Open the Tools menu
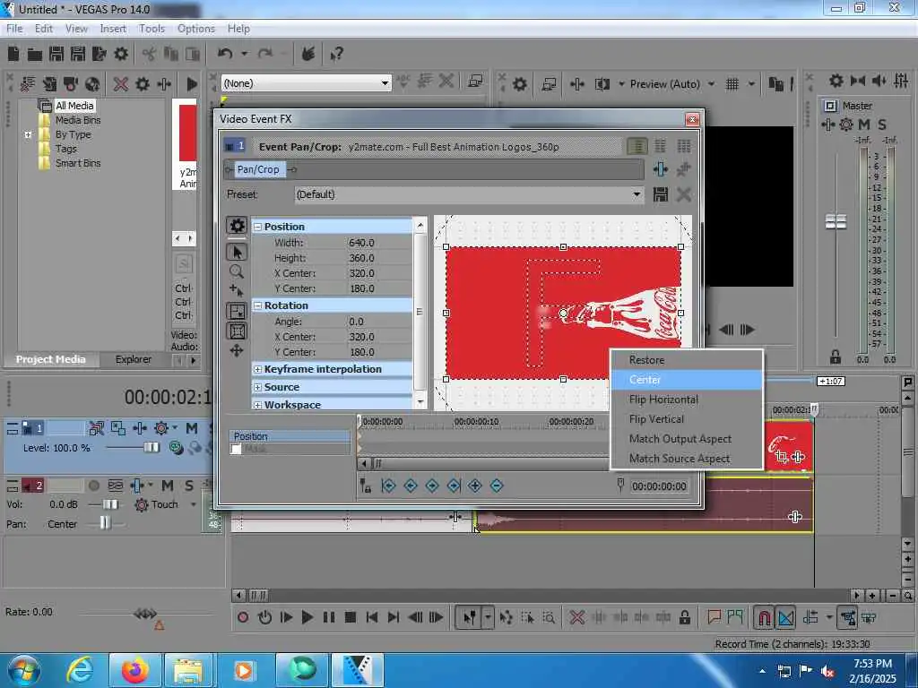Viewport: 918px width, 688px height. (152, 29)
